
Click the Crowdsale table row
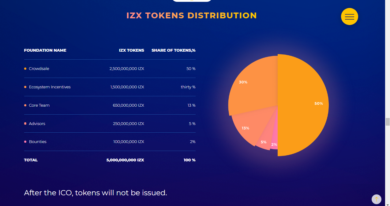[110, 69]
